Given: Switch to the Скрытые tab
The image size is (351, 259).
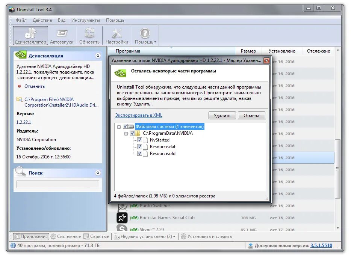Looking at the screenshot, I should tap(96, 236).
